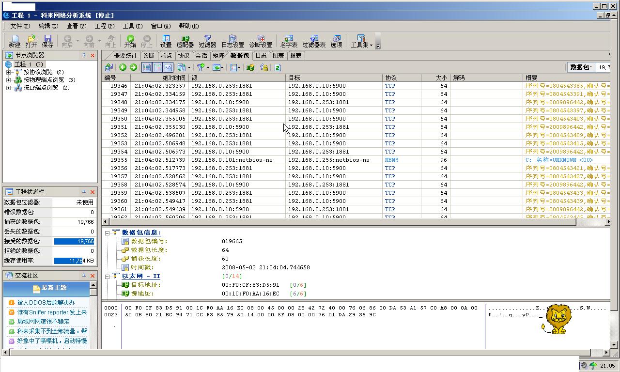Pin the 交流社区 panel
The image size is (620, 372).
[84, 275]
